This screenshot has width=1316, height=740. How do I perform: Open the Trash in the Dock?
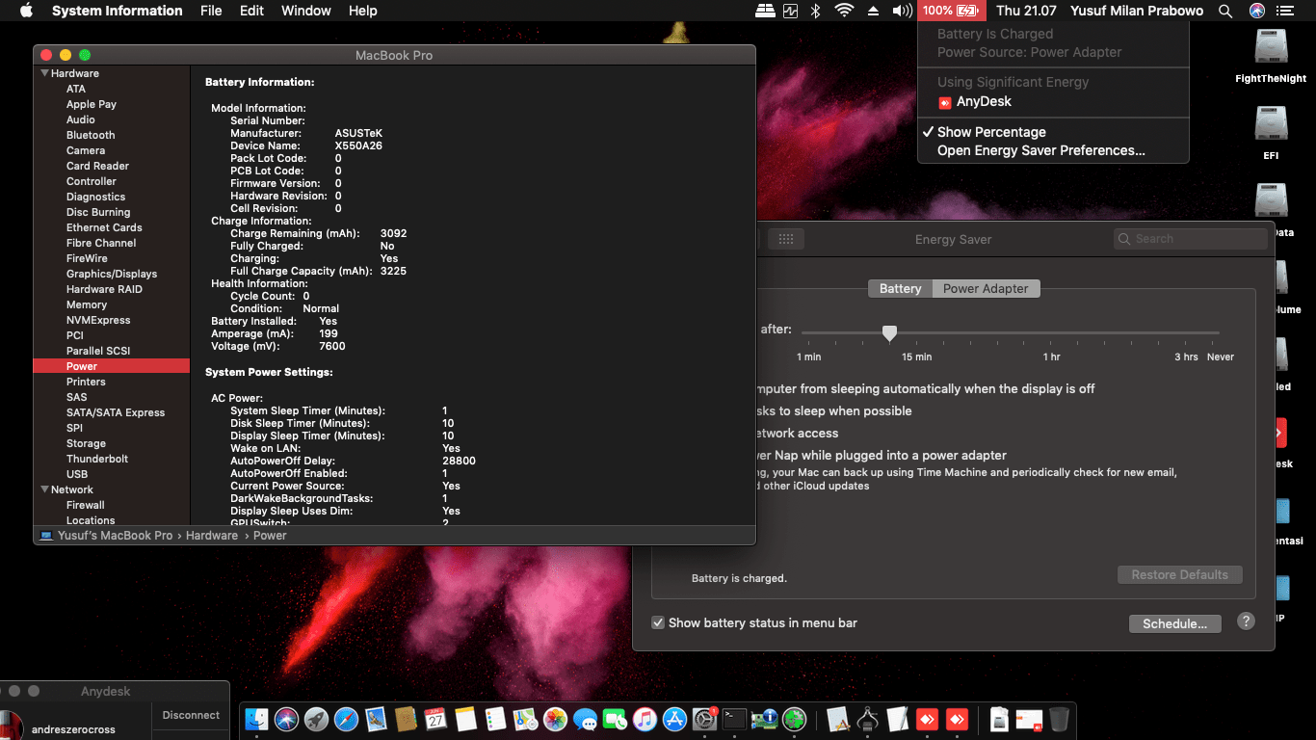tap(1059, 719)
